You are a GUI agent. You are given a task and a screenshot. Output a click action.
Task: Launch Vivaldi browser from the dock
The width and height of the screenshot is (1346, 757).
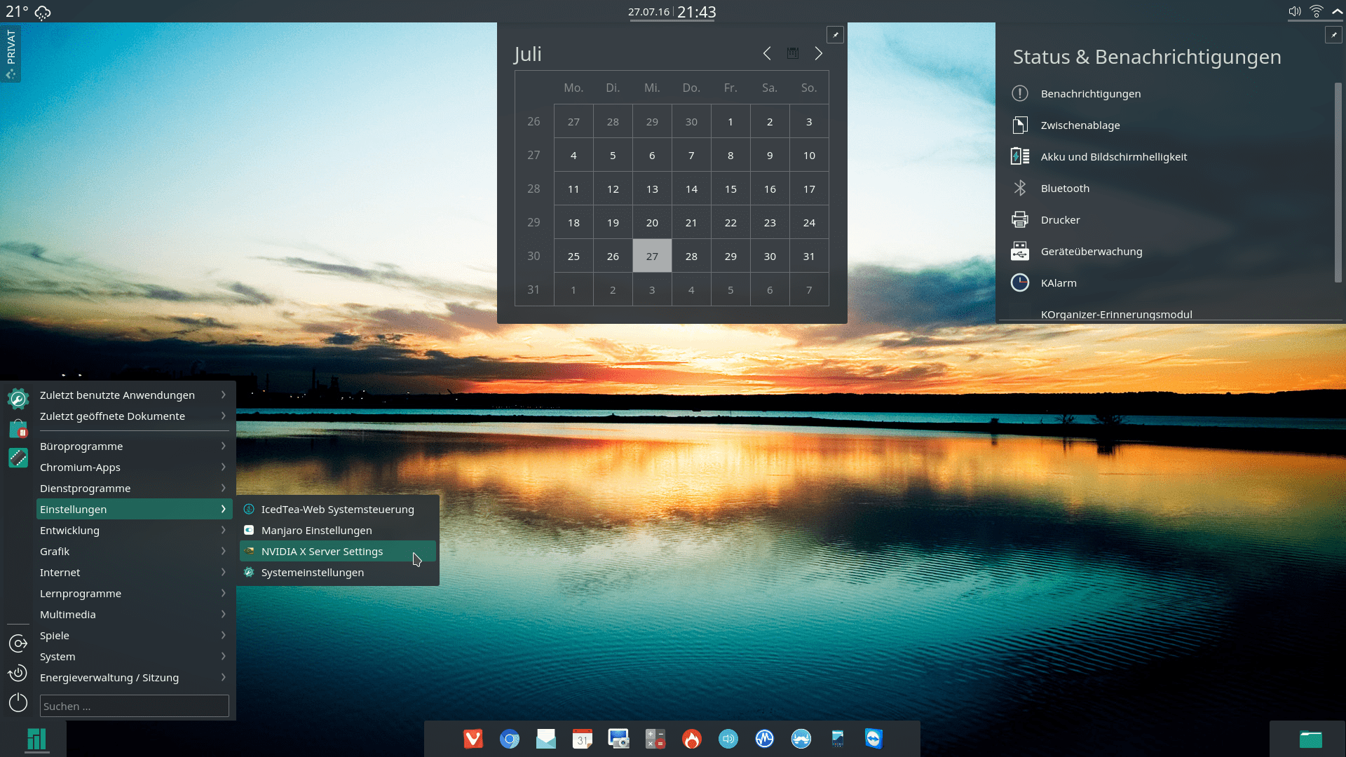pyautogui.click(x=473, y=739)
